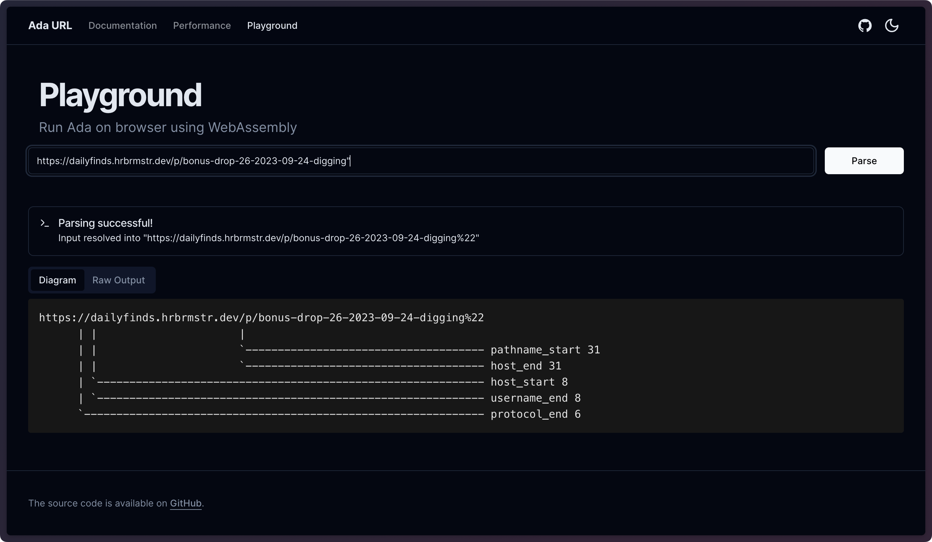Click the host_end 31 diagram label
The height and width of the screenshot is (542, 932).
point(526,366)
